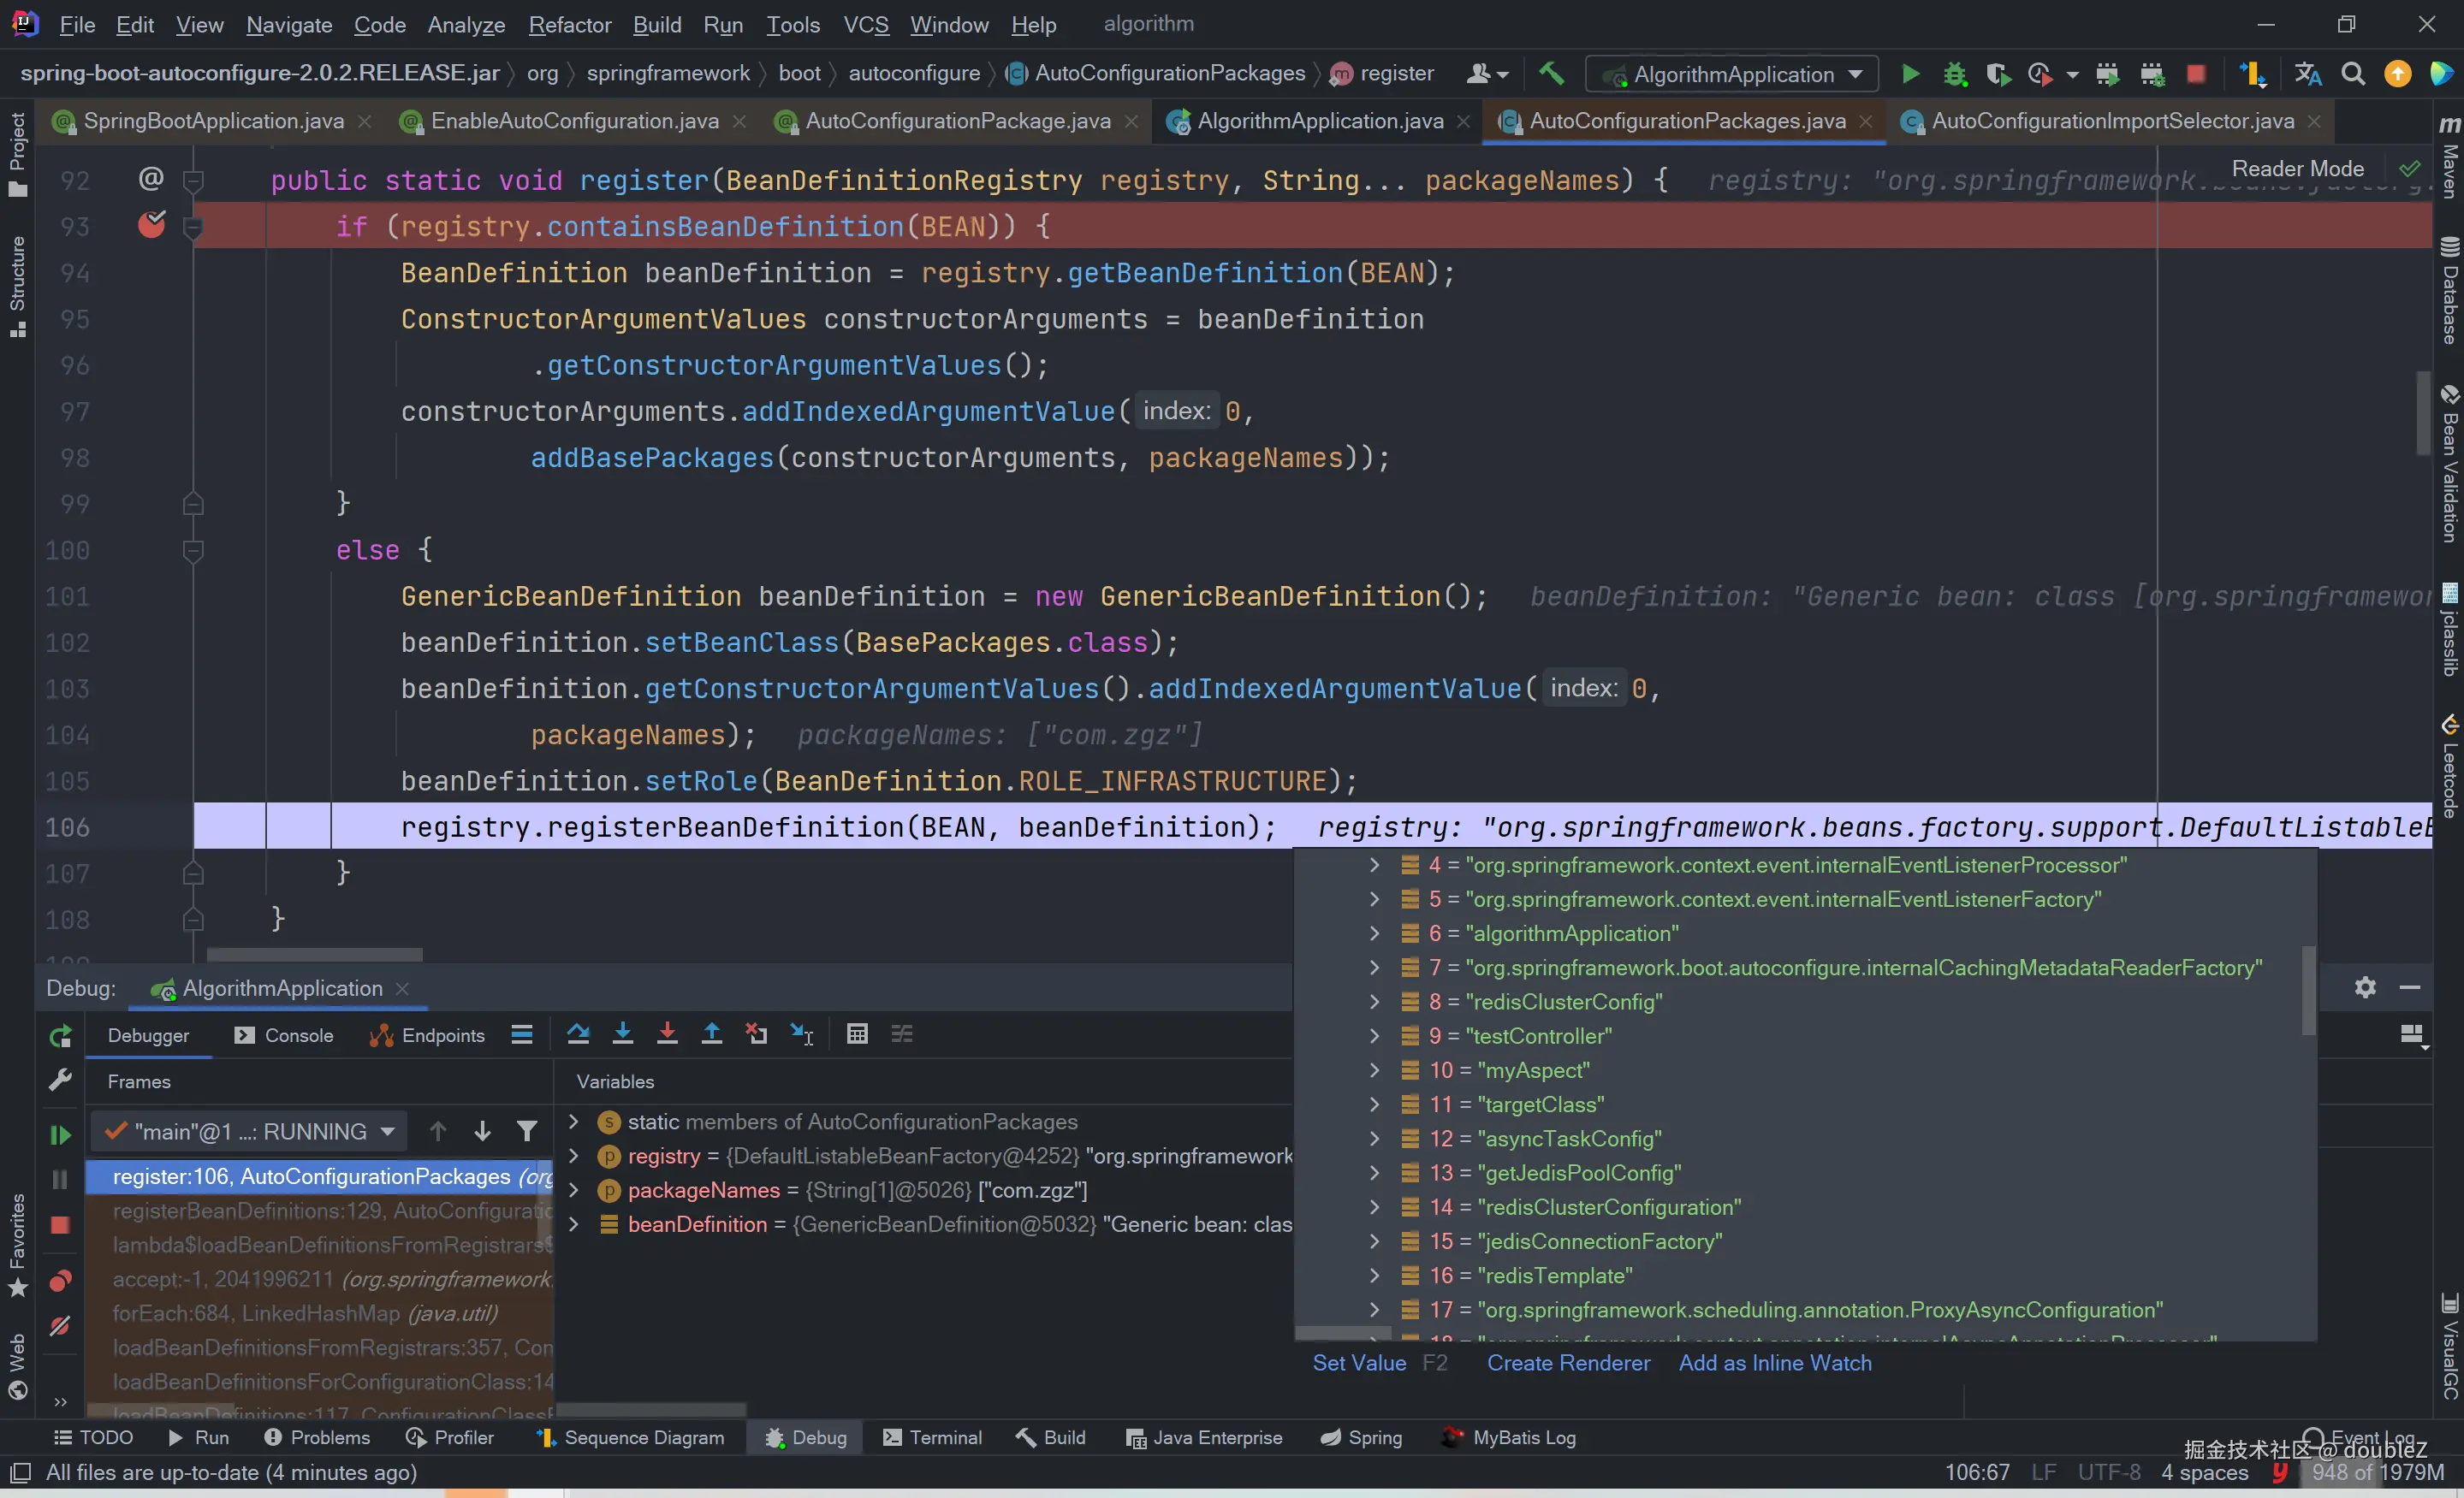Open the Refactor menu
This screenshot has width=2464, height=1498.
pos(569,24)
